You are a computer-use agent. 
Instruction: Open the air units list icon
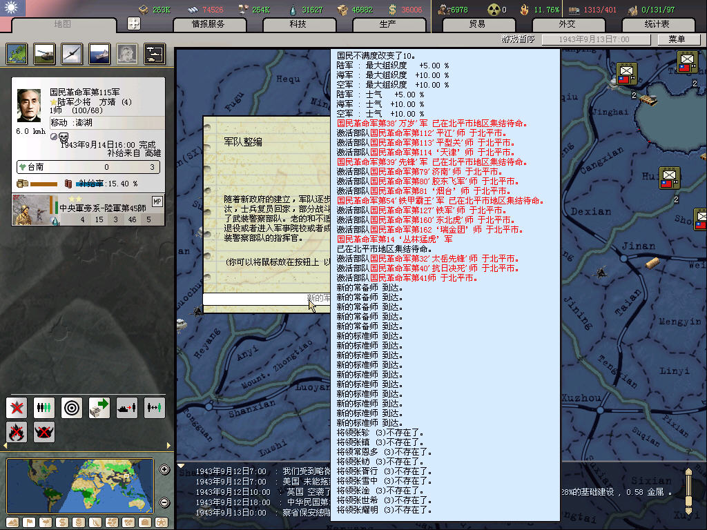coord(72,53)
